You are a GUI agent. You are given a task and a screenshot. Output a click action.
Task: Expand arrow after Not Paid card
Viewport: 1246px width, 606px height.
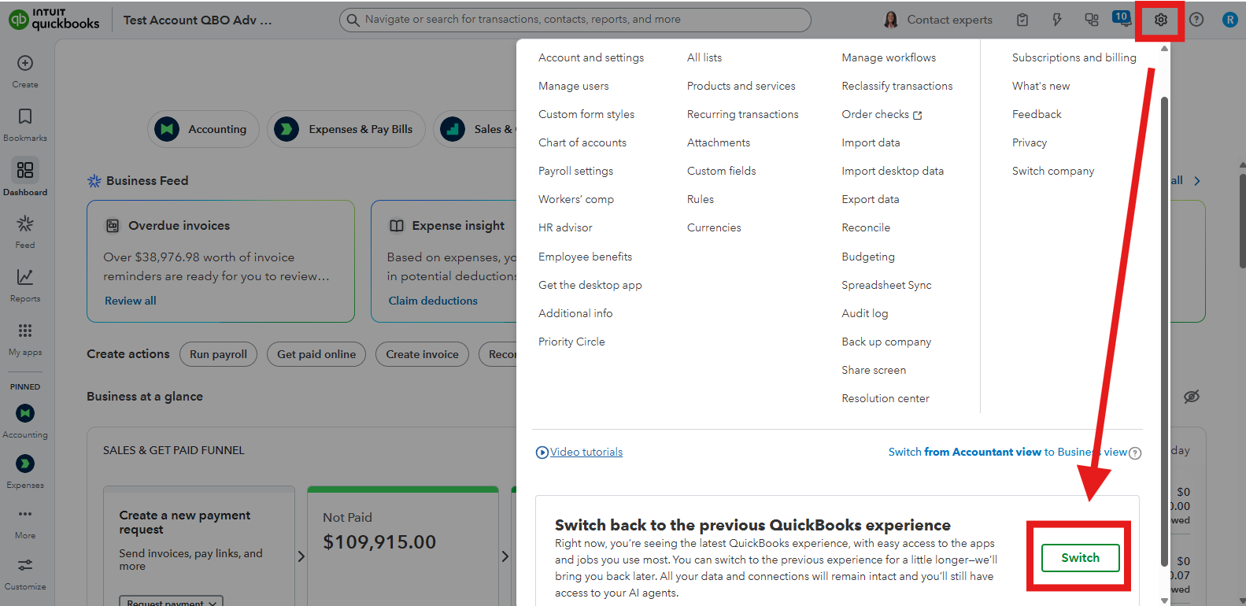click(505, 556)
